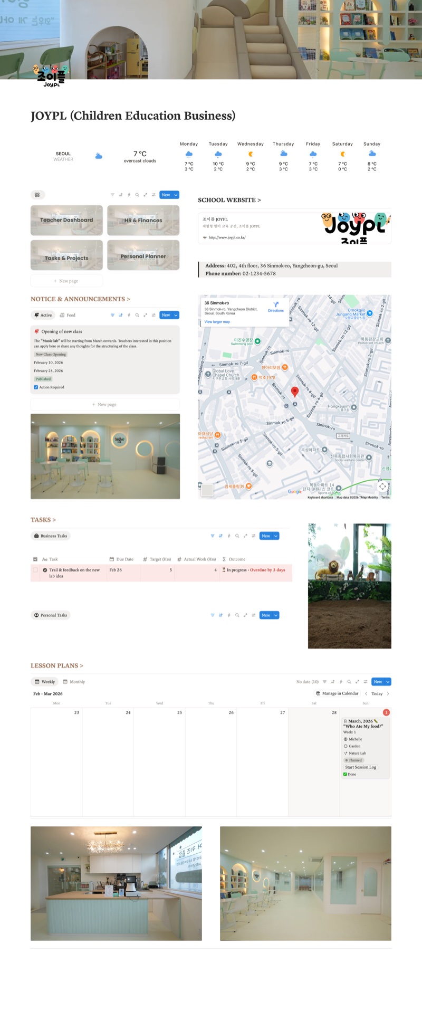Click search icon in Lesson Plans toolbar

tap(349, 682)
